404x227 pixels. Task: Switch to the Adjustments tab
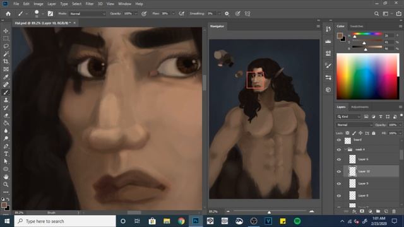click(x=360, y=107)
